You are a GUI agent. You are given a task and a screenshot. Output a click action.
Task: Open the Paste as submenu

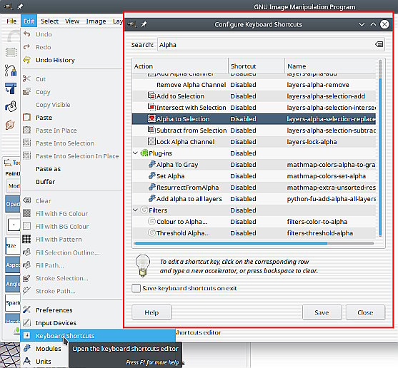72,169
